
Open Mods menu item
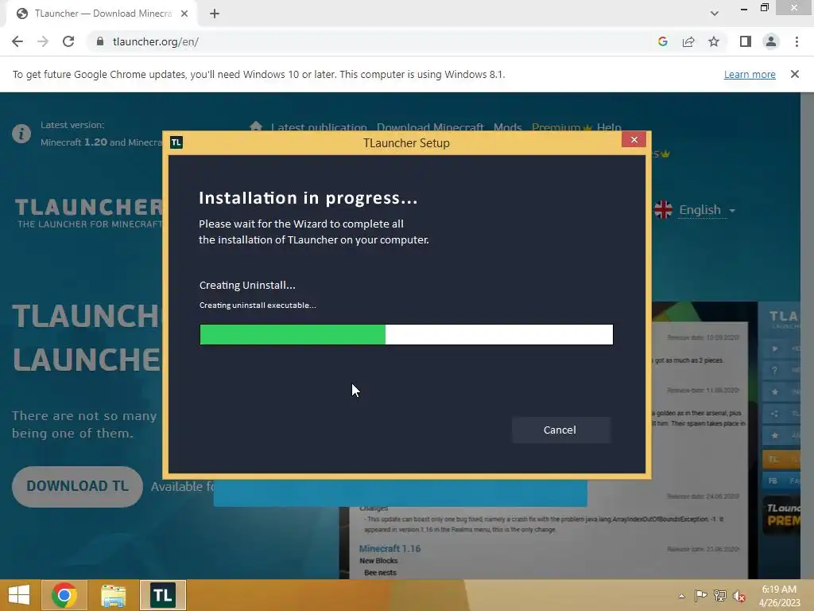[507, 126]
